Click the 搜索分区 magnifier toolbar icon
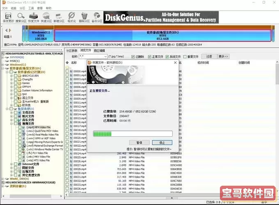The image size is (279, 205). point(21,17)
